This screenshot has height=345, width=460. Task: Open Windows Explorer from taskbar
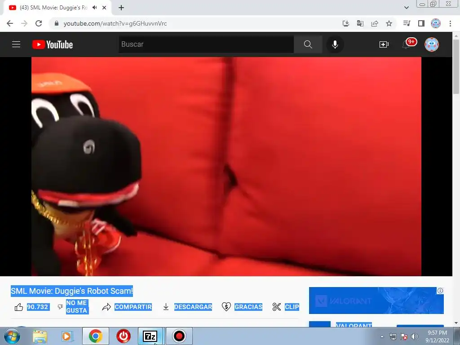(40, 336)
